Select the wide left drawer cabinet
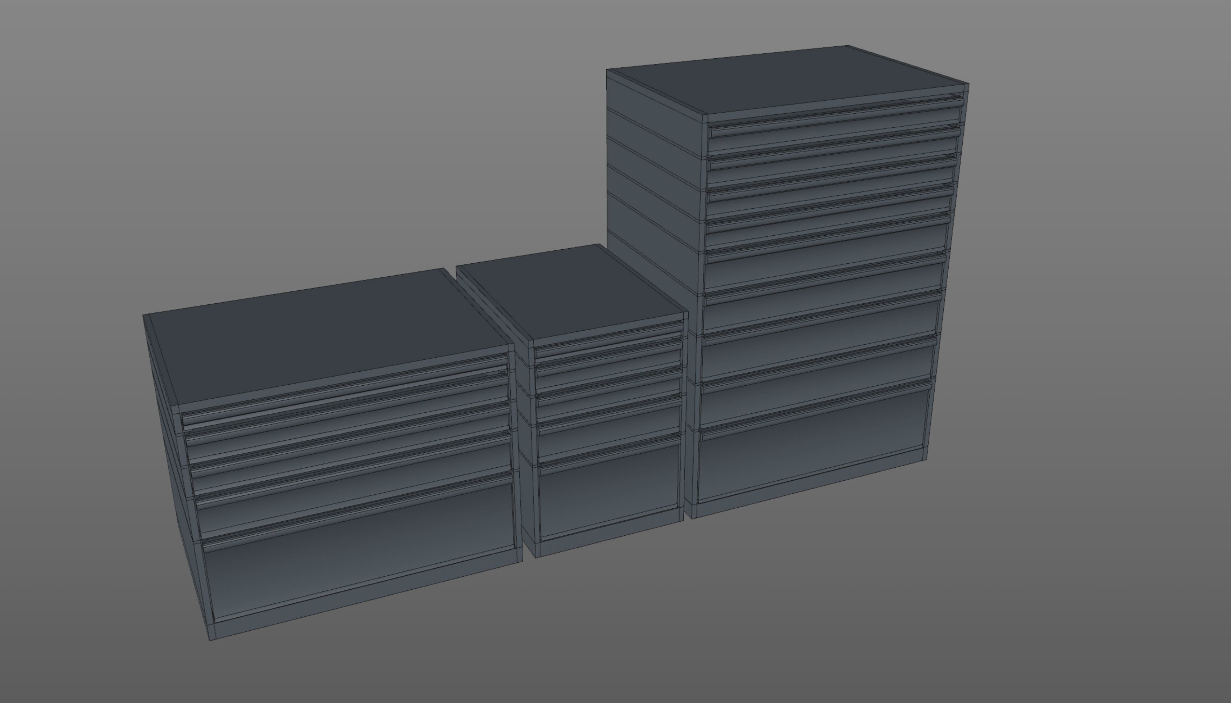Viewport: 1231px width, 703px height. pyautogui.click(x=333, y=454)
